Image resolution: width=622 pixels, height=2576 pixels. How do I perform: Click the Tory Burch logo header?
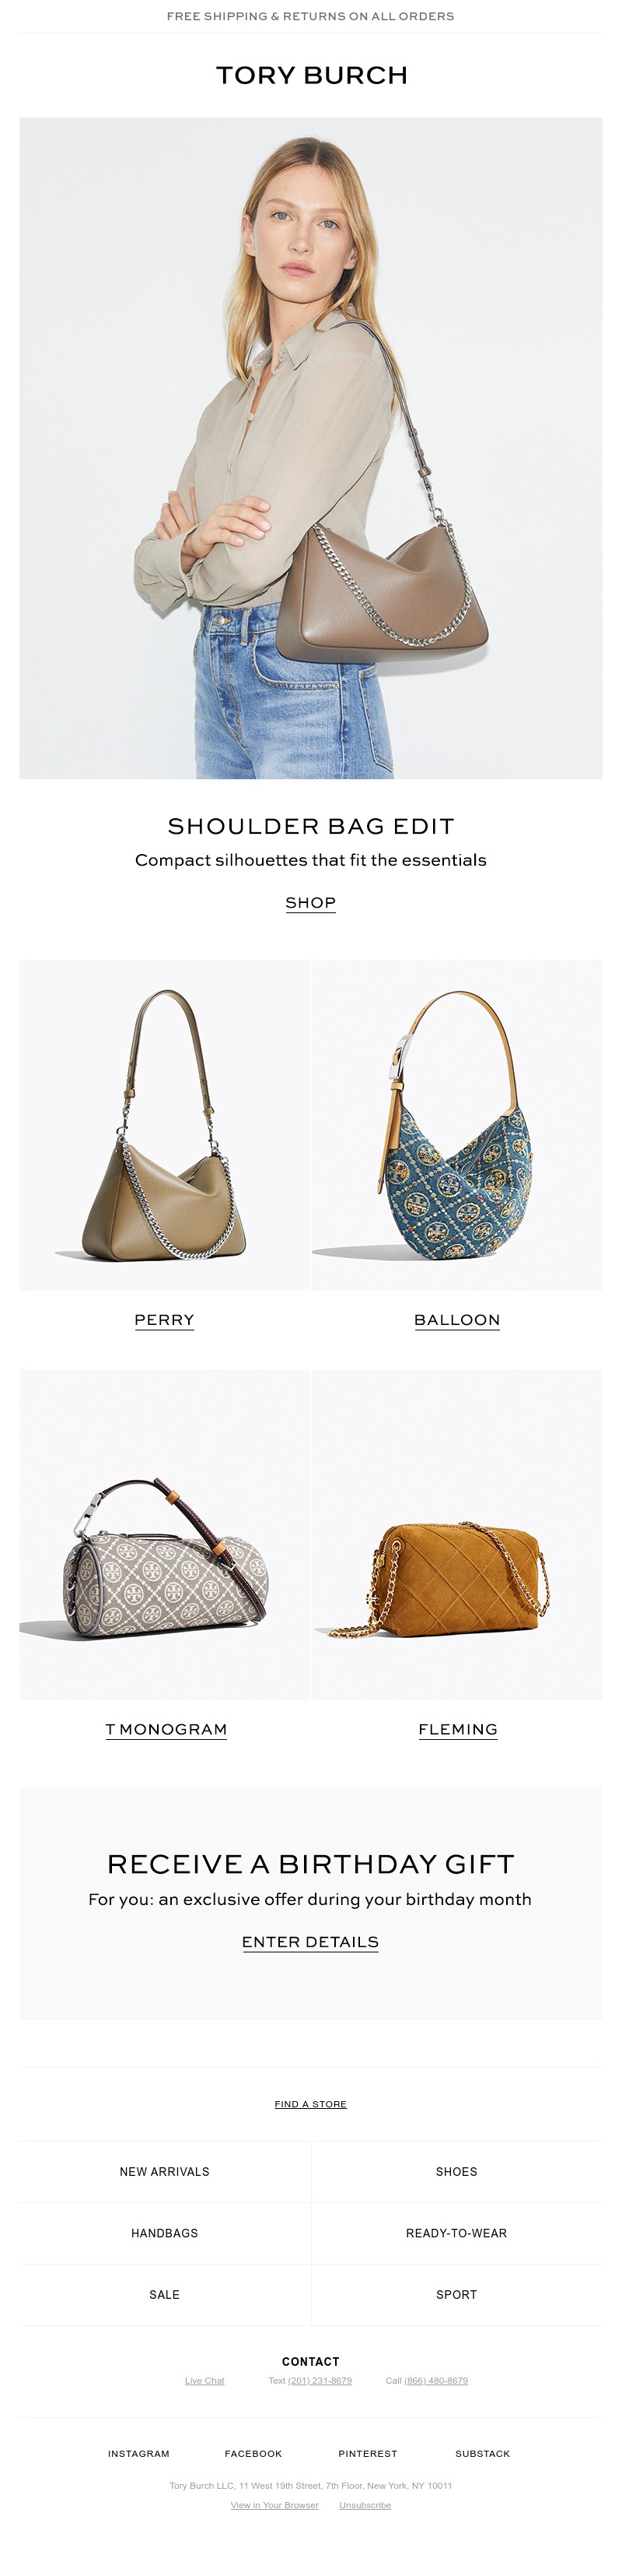(312, 75)
